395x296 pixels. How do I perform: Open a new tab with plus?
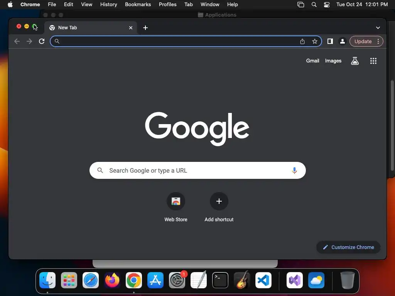coord(145,28)
